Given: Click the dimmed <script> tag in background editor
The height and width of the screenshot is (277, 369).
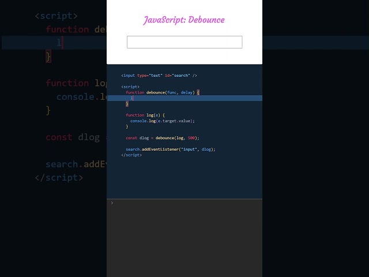Looking at the screenshot, I should (x=56, y=16).
